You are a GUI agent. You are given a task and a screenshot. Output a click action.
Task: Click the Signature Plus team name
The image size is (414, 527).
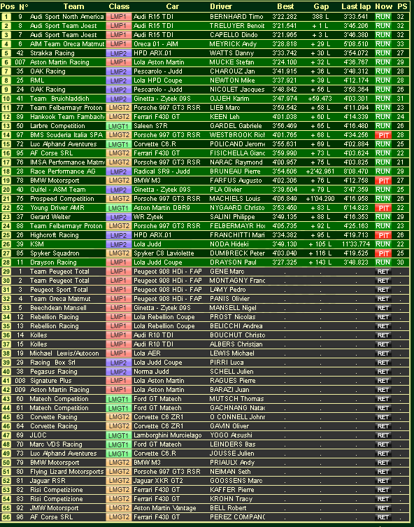[50, 380]
